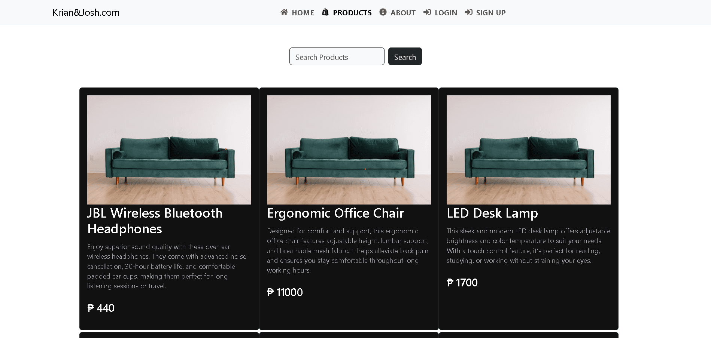The height and width of the screenshot is (338, 711).
Task: Open the LED Desk Lamp product image
Action: click(529, 150)
